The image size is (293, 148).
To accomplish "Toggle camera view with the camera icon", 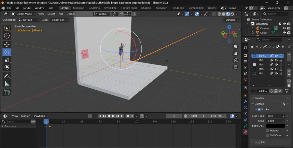I will 235,60.
